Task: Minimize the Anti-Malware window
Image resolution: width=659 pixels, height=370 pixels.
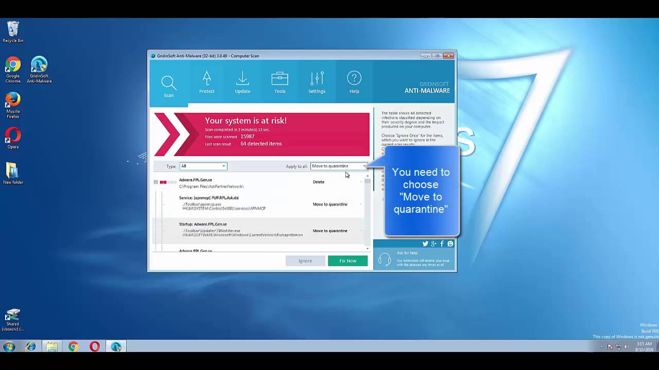Action: coord(426,55)
